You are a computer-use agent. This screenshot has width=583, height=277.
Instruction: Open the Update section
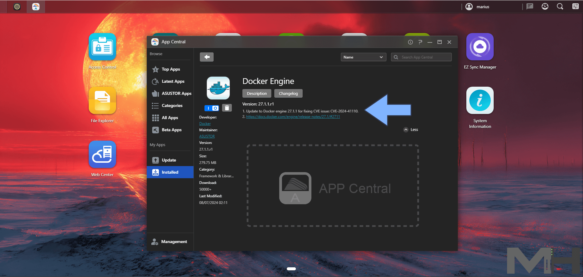tap(170, 160)
